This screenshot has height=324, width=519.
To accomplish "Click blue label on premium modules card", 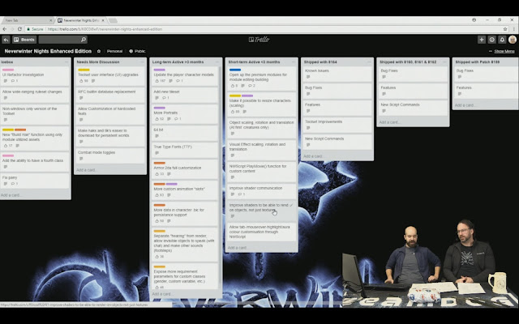I will pos(235,70).
